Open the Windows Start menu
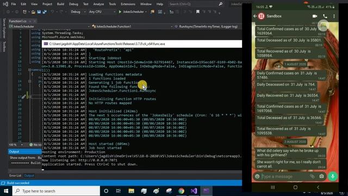The image size is (348, 196). click(x=6, y=191)
